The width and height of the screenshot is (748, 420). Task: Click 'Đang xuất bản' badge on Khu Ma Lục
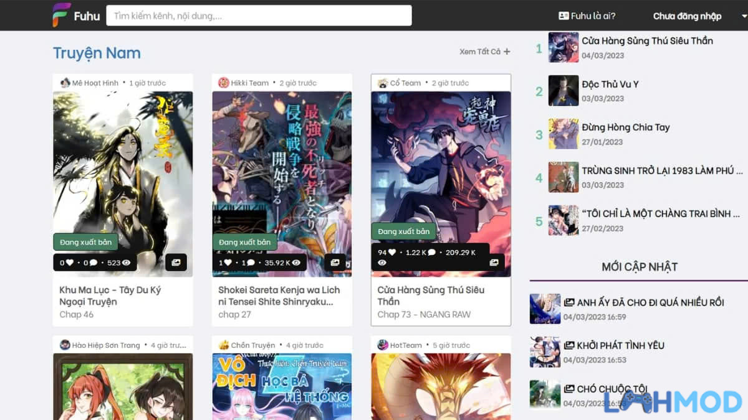pyautogui.click(x=85, y=242)
